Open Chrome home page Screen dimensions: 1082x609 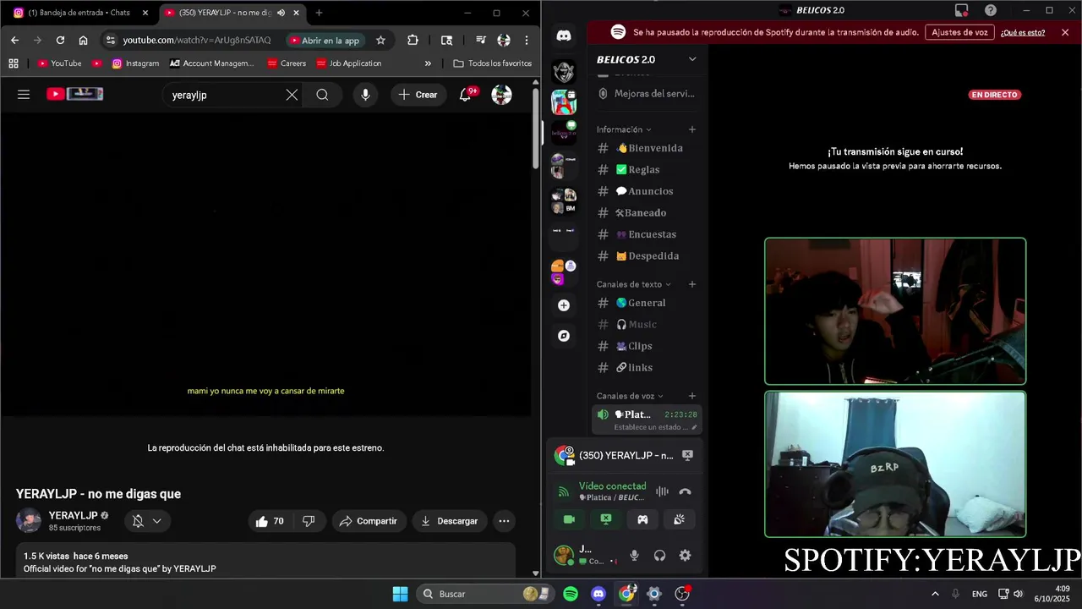coord(83,40)
